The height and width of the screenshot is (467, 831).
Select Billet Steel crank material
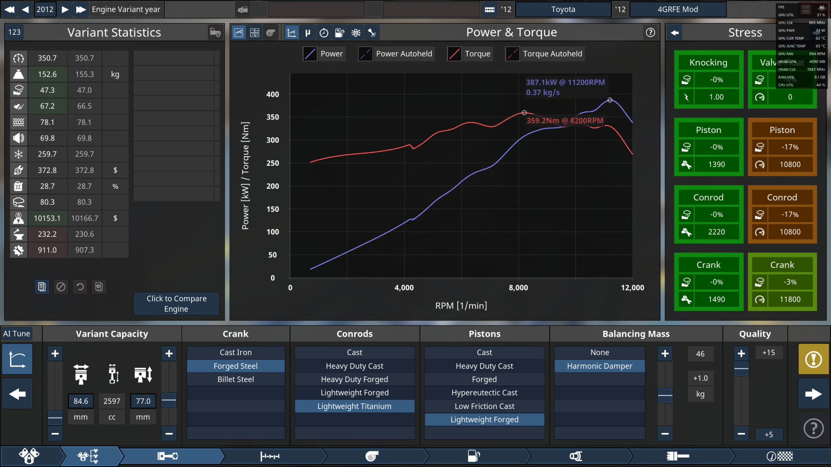coord(235,379)
